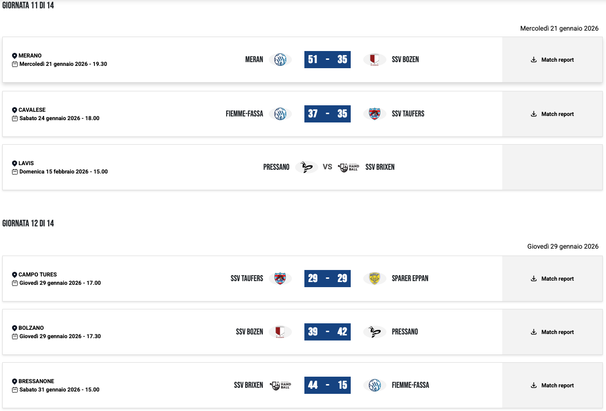Click SSV Bozen logo beside 51-35 score
The height and width of the screenshot is (411, 606).
tap(374, 59)
